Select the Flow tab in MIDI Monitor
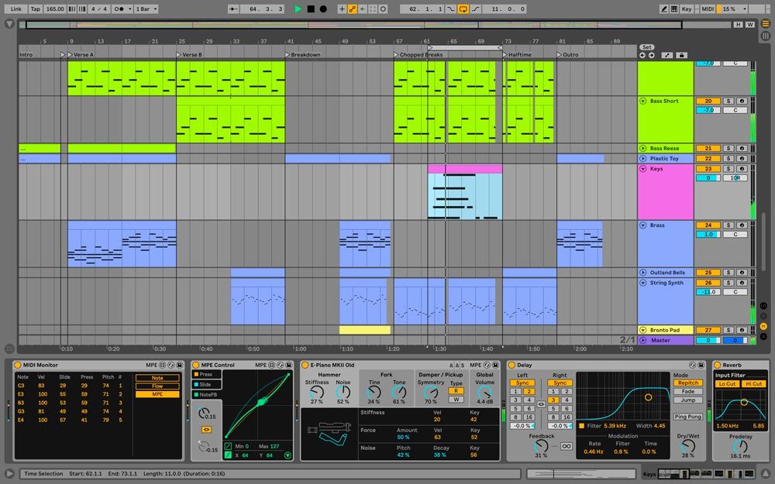Viewport: 775px width, 484px height. coord(157,386)
